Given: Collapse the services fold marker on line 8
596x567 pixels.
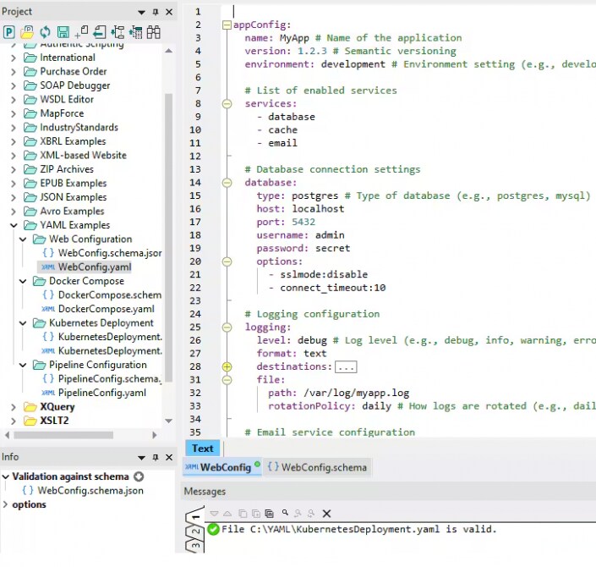Looking at the screenshot, I should [227, 103].
